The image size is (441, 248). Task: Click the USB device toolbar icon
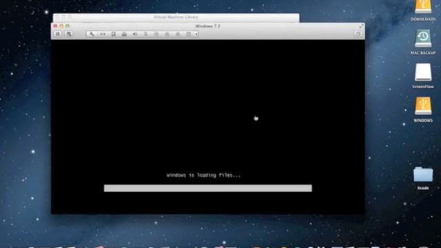[x=145, y=34]
